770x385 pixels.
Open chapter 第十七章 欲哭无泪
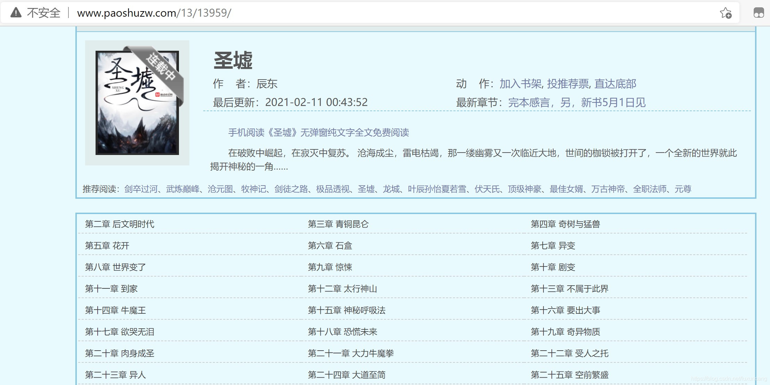coord(120,332)
